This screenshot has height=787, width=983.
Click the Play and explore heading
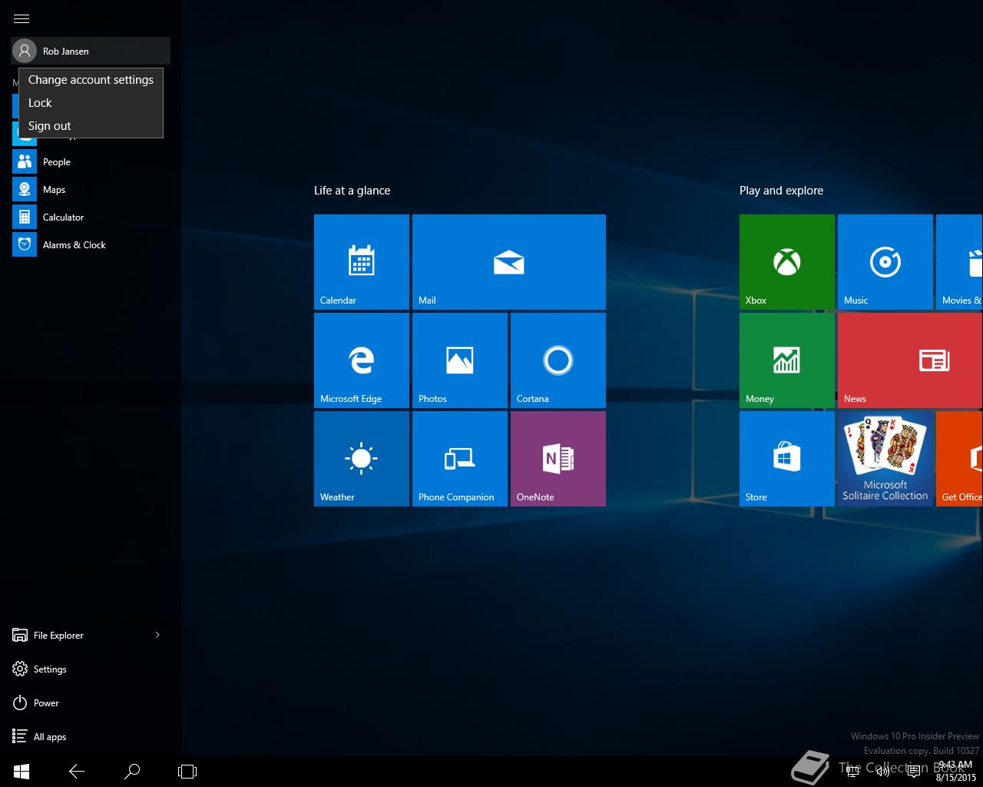click(x=781, y=191)
